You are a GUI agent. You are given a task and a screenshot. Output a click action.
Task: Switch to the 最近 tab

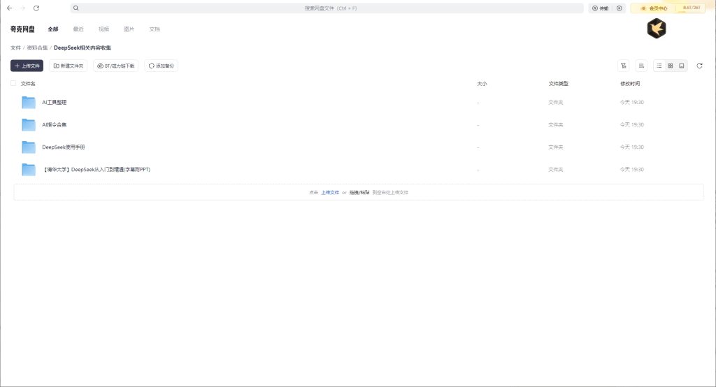point(78,29)
